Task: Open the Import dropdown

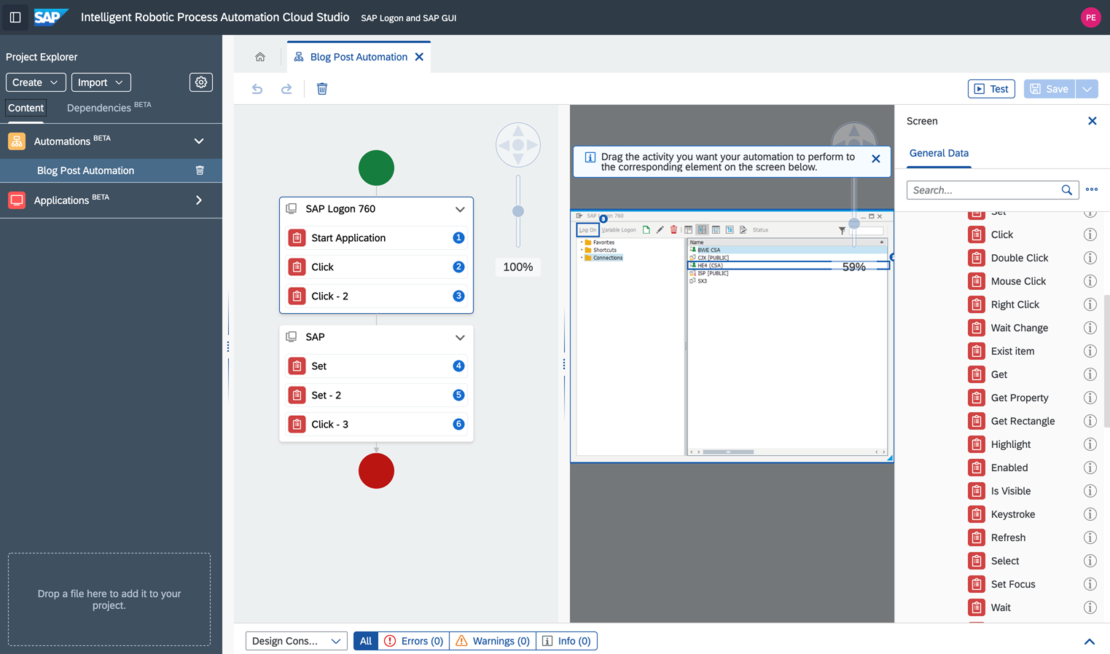Action: click(x=101, y=82)
